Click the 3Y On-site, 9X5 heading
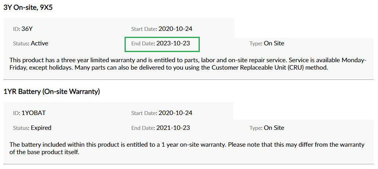Viewport: 378px width, 169px height. tap(28, 8)
